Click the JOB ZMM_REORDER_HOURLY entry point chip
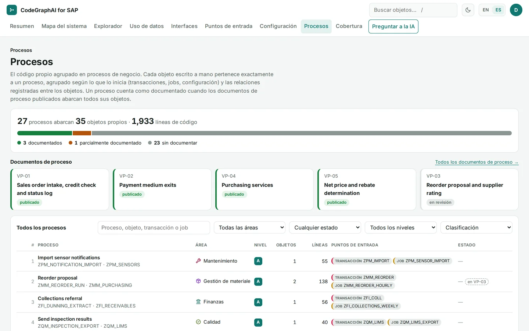The image size is (529, 331). pyautogui.click(x=363, y=285)
